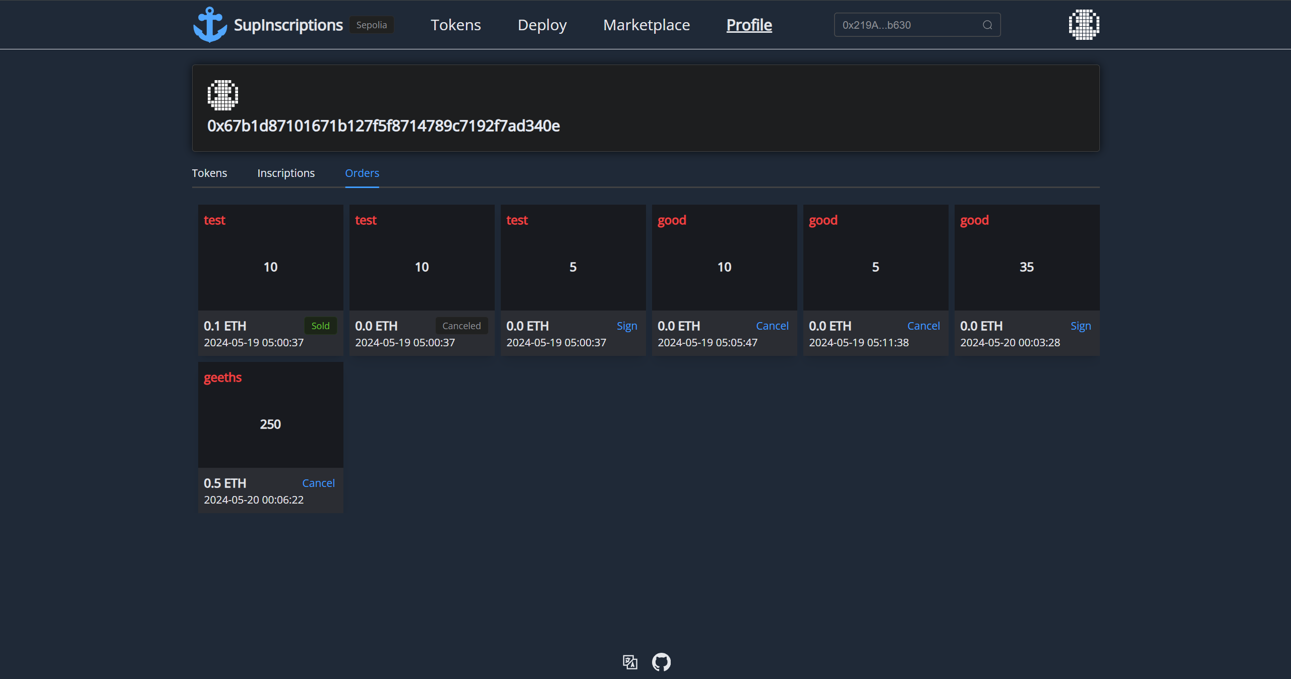Click the Sepolia network badge
This screenshot has height=679, width=1291.
pos(371,25)
